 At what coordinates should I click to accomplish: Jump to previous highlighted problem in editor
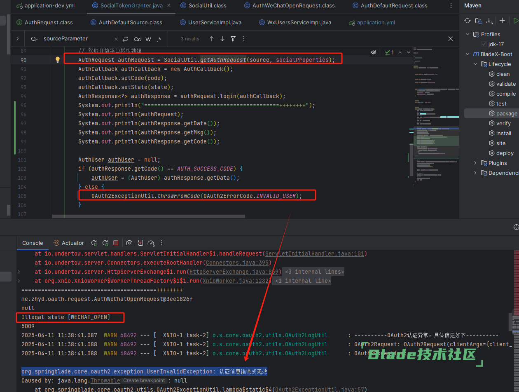[401, 52]
